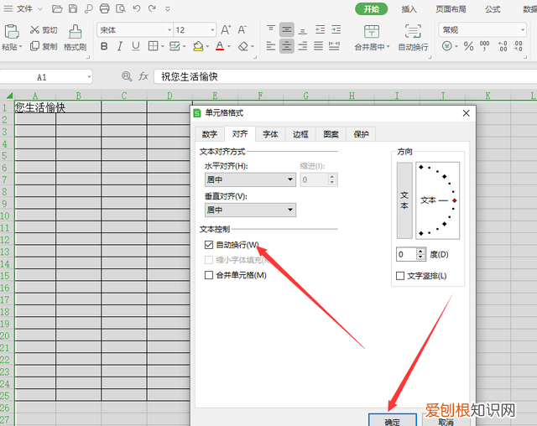Activate the Format Painter brush
Viewport: 537px width, 426px height.
coord(75,32)
